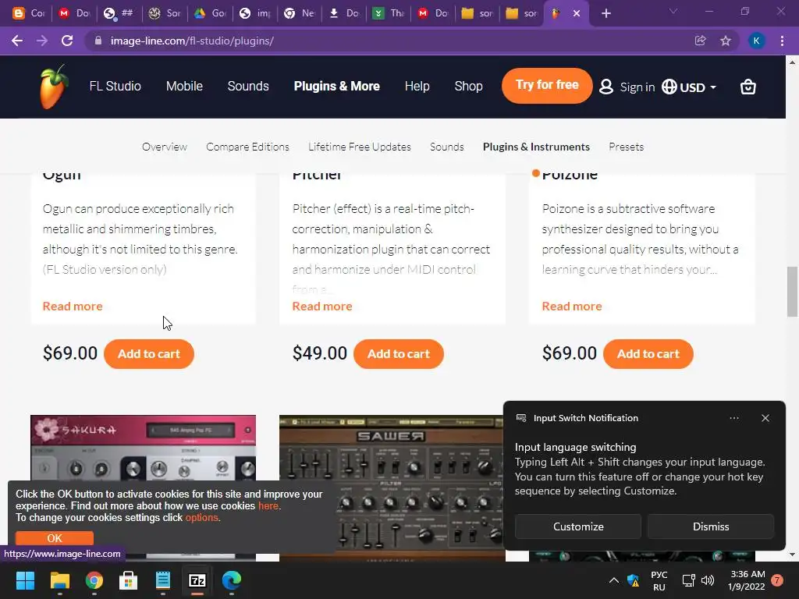The height and width of the screenshot is (599, 799).
Task: Open the tab search dropdown arrow
Action: (x=673, y=11)
